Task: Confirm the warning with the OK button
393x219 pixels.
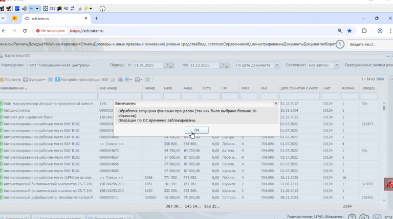Action: (x=196, y=130)
